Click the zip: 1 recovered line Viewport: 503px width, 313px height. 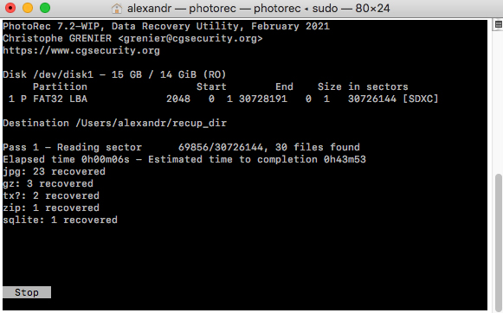point(51,208)
